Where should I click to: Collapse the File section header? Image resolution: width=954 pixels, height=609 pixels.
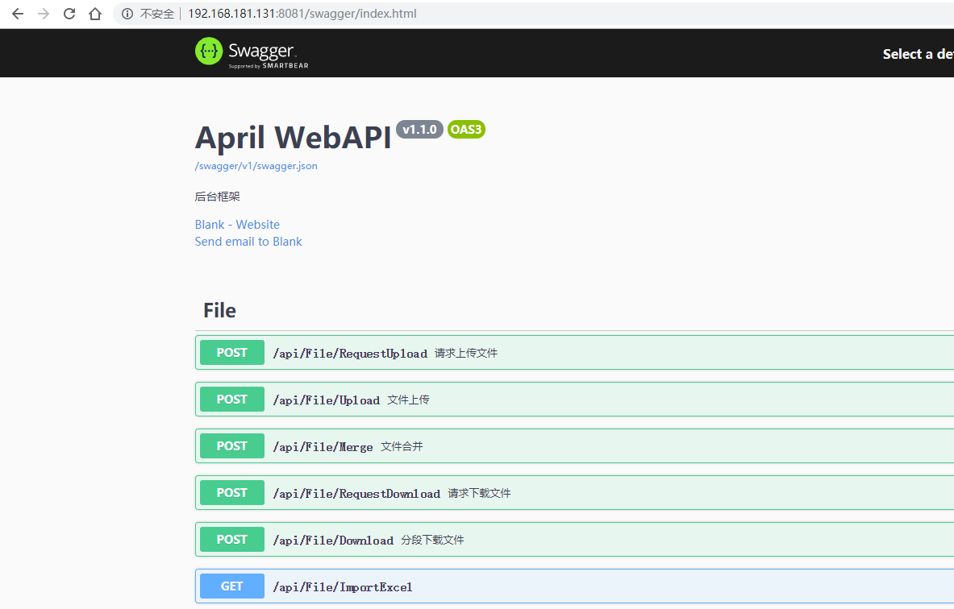pos(574,311)
